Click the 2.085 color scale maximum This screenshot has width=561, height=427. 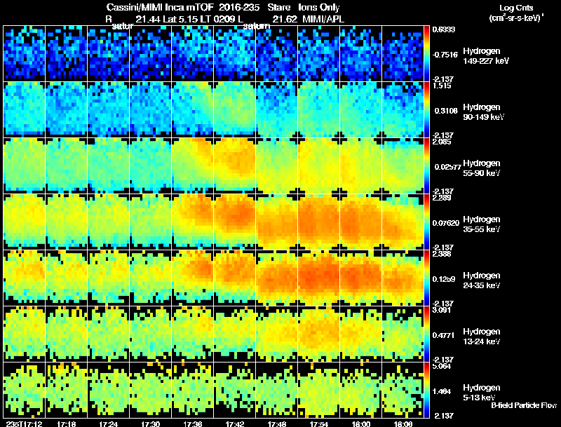point(442,142)
